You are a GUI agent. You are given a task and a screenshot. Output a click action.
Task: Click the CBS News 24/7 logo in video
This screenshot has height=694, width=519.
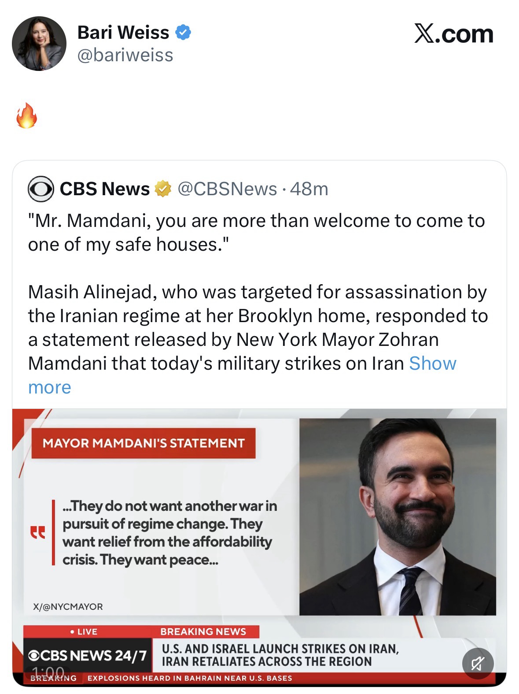click(87, 656)
